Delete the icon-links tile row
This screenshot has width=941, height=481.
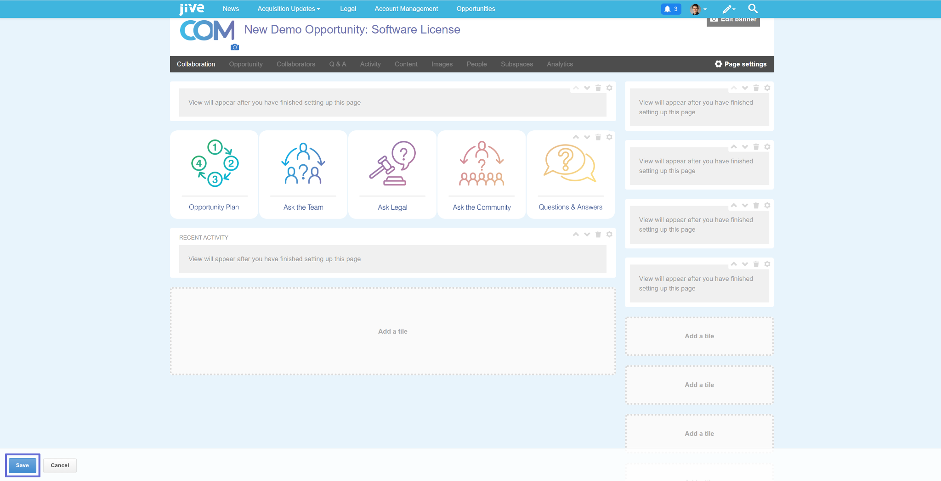(598, 137)
